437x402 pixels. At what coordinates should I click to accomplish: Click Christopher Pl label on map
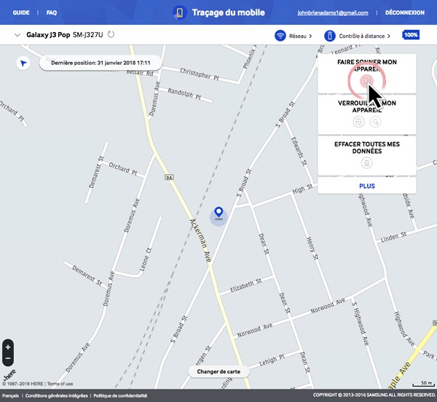pos(200,74)
